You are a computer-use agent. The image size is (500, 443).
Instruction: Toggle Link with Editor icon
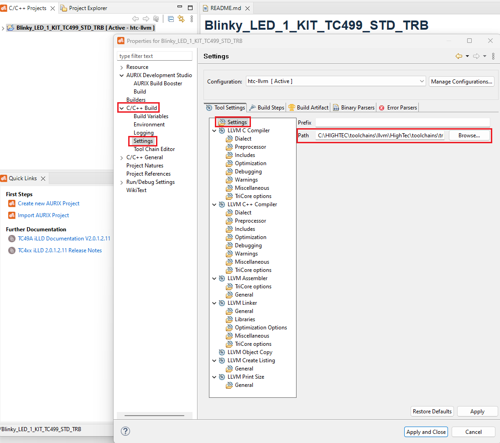click(x=181, y=19)
